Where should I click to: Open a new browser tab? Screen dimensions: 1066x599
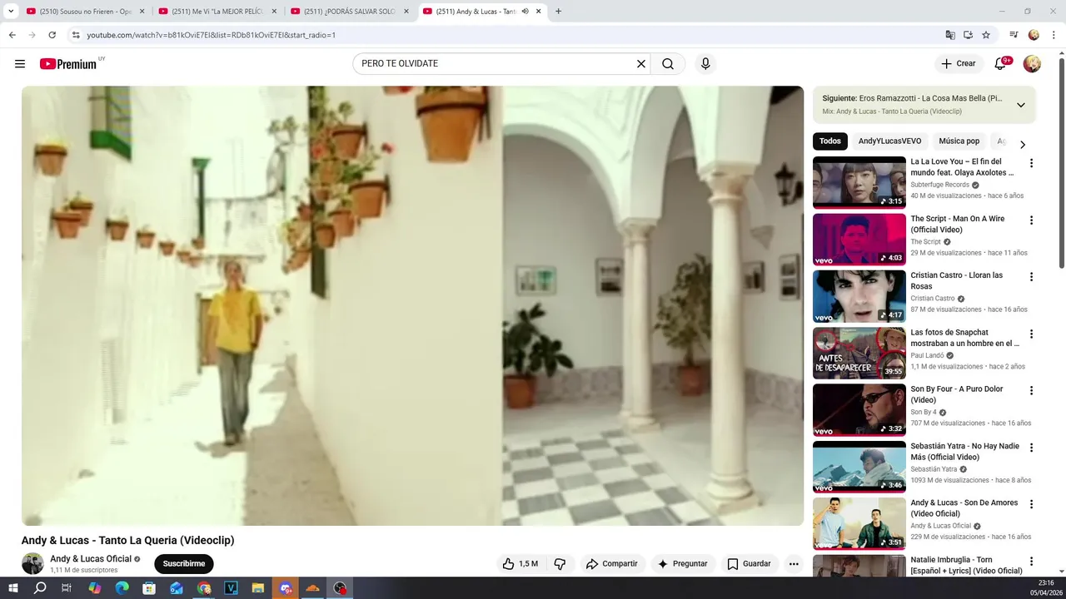point(558,12)
